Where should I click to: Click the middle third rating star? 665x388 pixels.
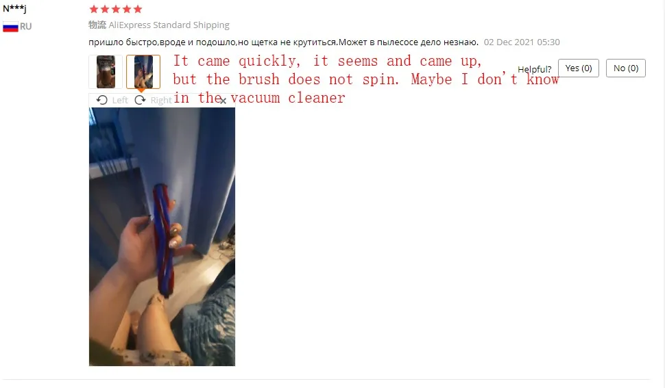pyautogui.click(x=116, y=9)
